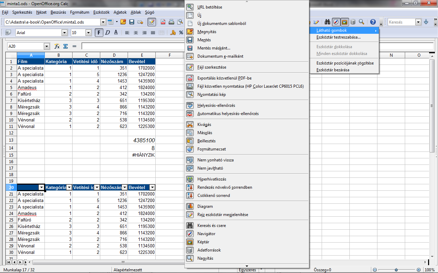Toggle 'Hiperhivatkozás' button visibility

pos(247,179)
